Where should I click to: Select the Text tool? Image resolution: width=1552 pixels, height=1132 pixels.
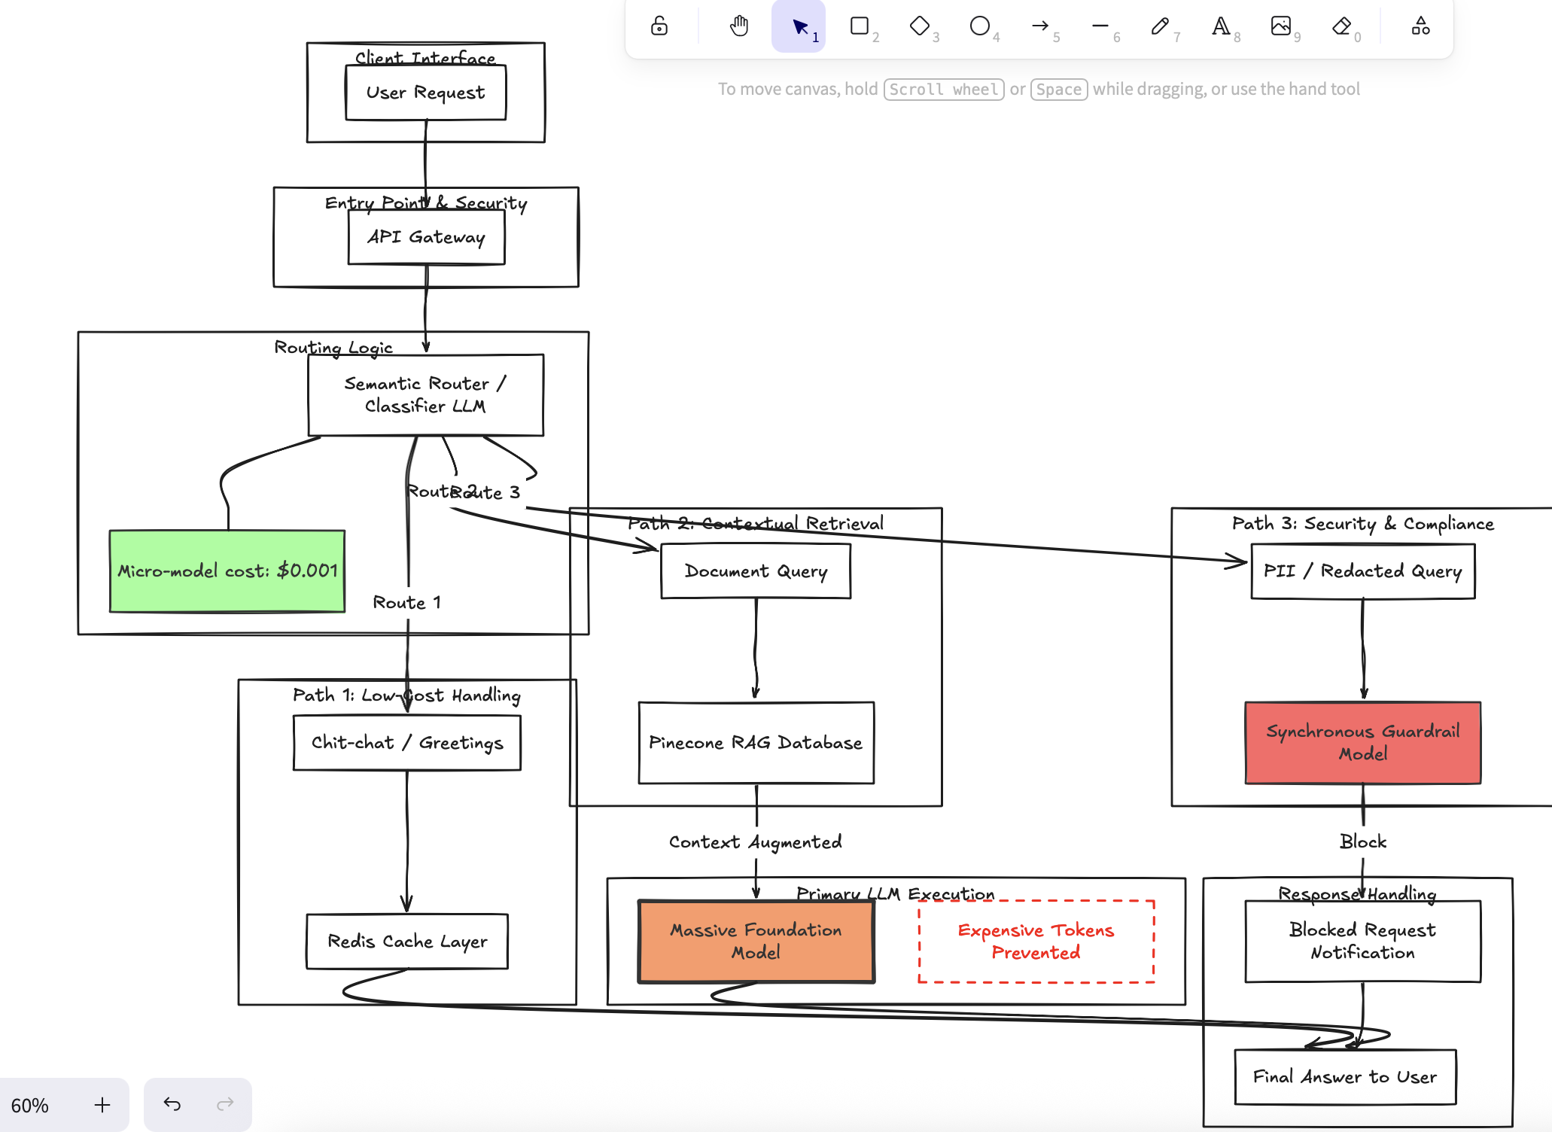click(1220, 26)
